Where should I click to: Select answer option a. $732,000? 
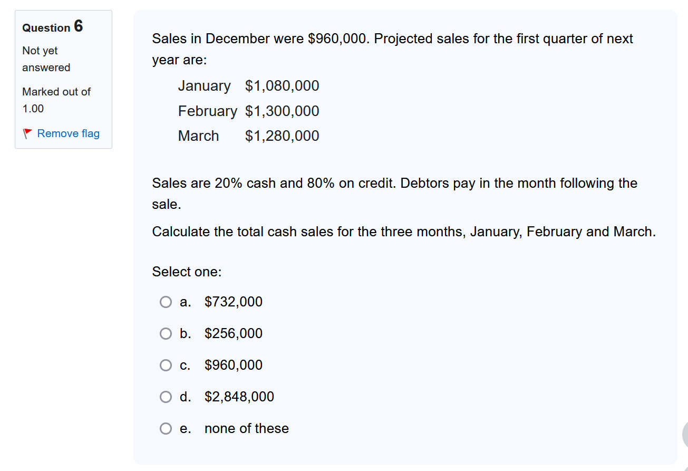click(x=166, y=302)
